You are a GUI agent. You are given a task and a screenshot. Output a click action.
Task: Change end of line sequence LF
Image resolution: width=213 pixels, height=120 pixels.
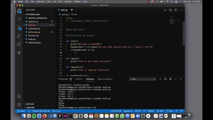144,111
